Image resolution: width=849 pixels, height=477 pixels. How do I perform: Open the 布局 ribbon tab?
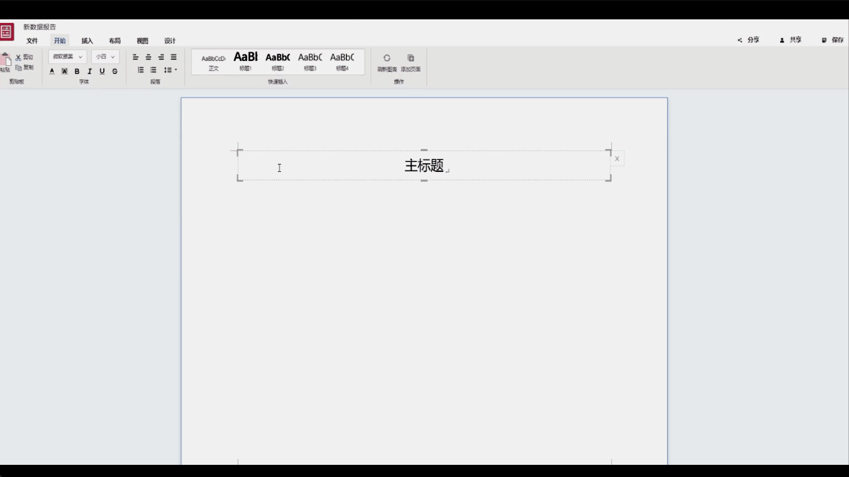115,41
